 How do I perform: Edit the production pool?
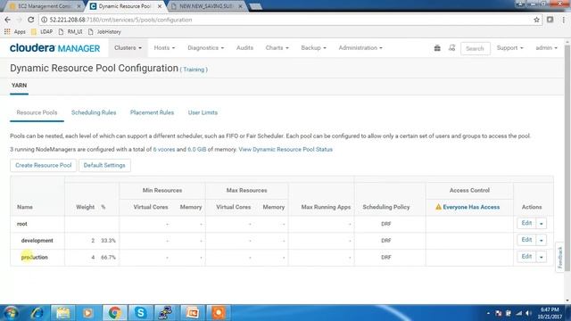(526, 257)
